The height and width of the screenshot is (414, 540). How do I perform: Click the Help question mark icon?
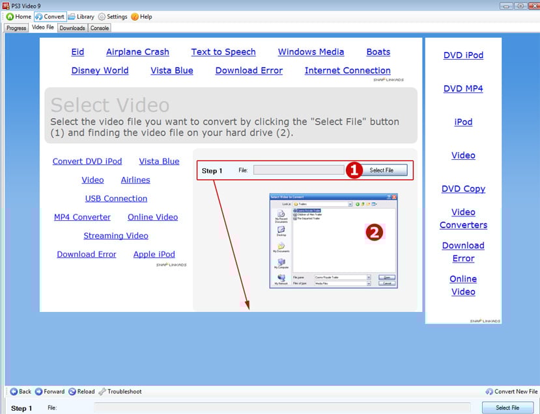135,16
